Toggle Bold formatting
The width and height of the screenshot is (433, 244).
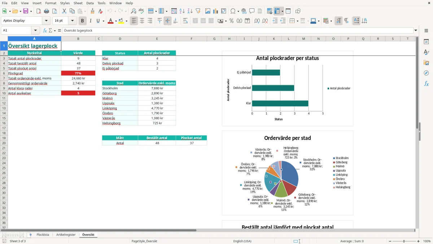pos(82,21)
